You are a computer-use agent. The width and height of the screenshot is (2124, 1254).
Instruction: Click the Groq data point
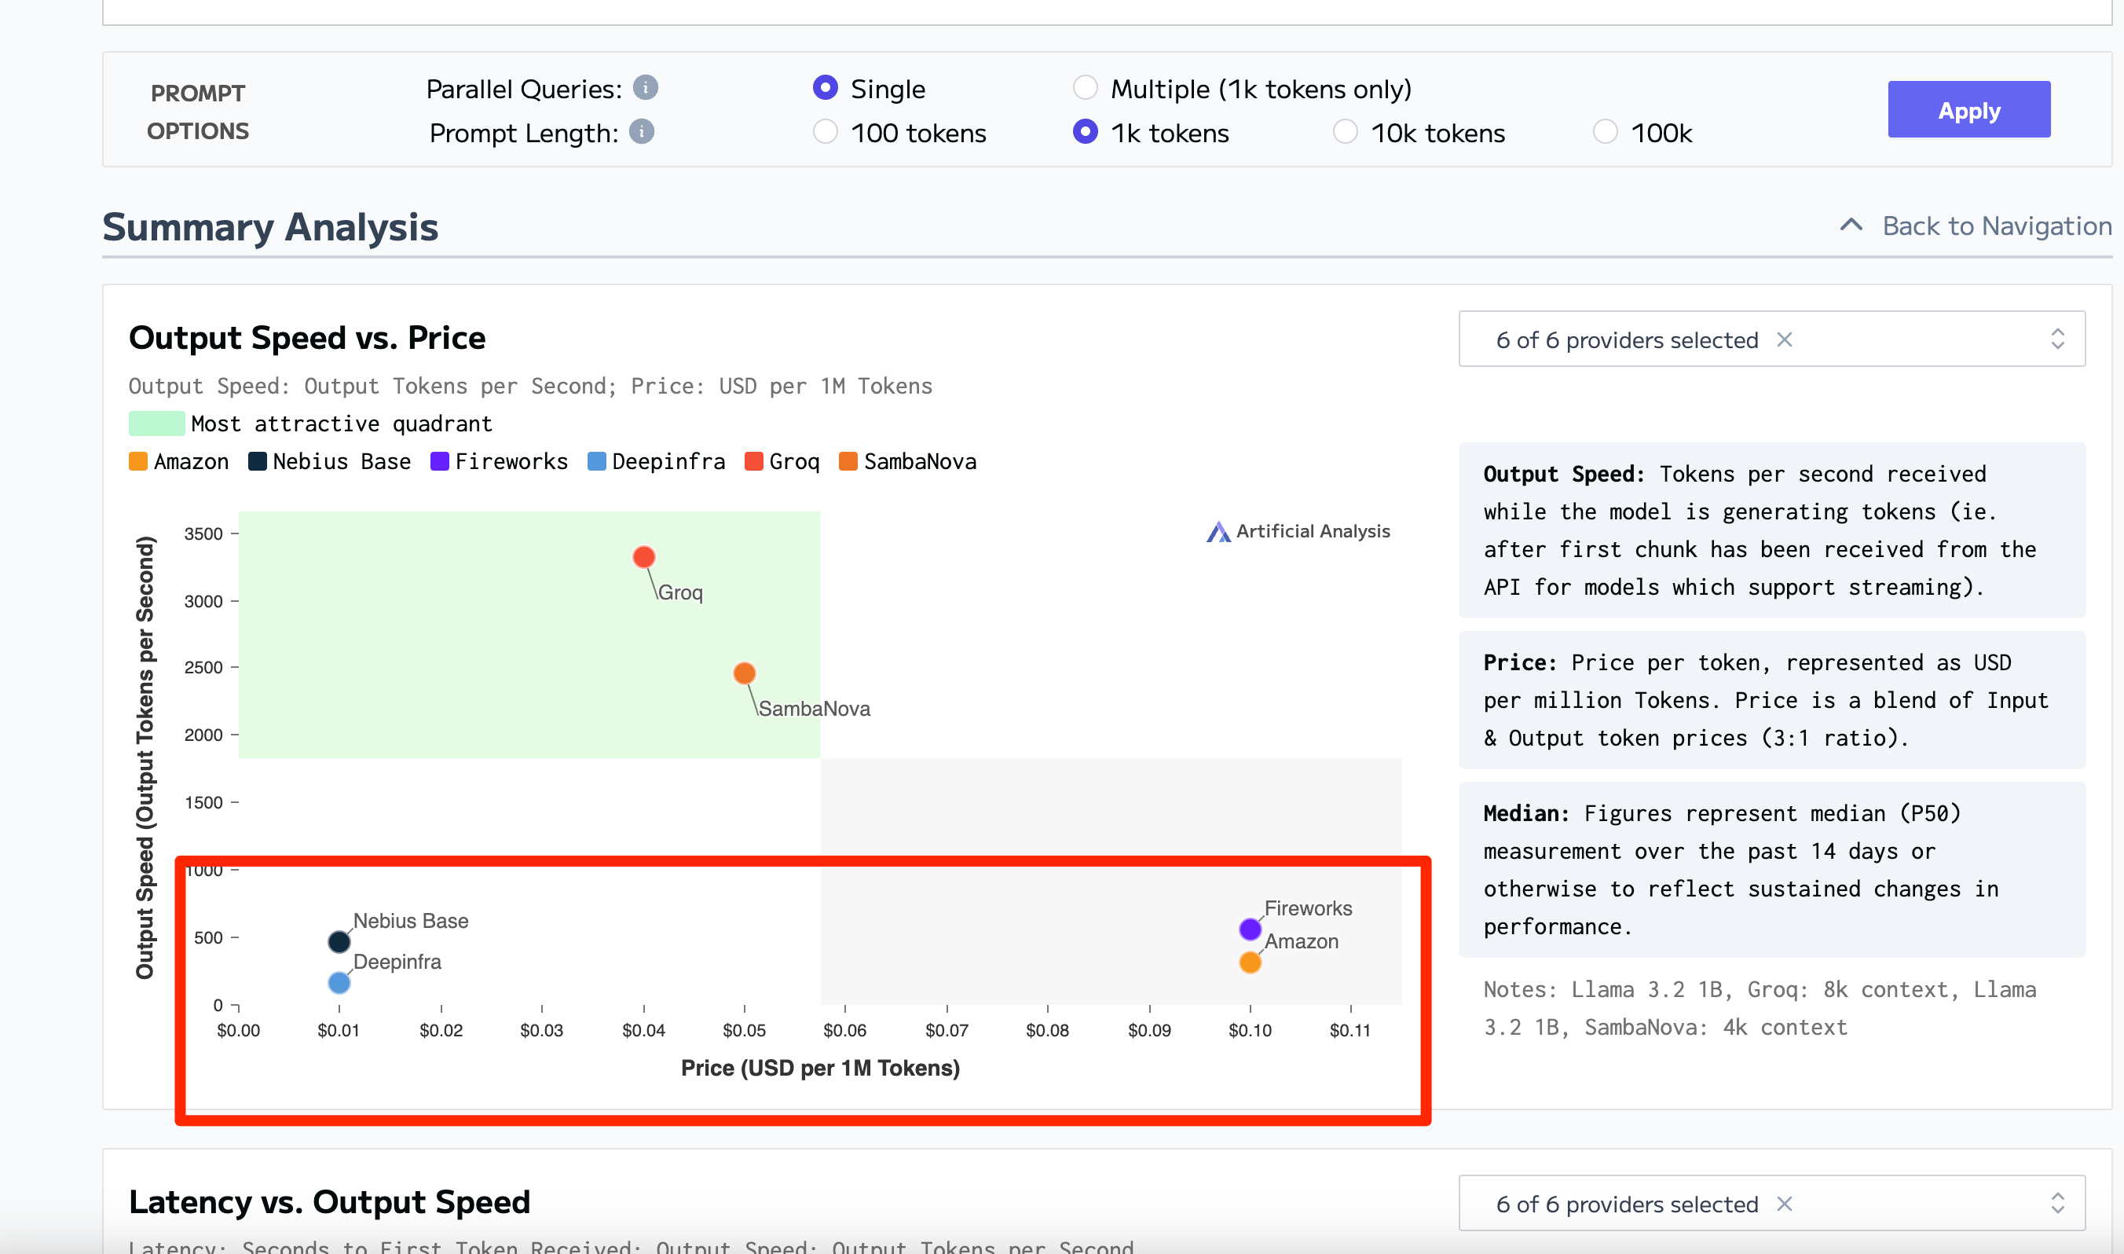pos(643,557)
